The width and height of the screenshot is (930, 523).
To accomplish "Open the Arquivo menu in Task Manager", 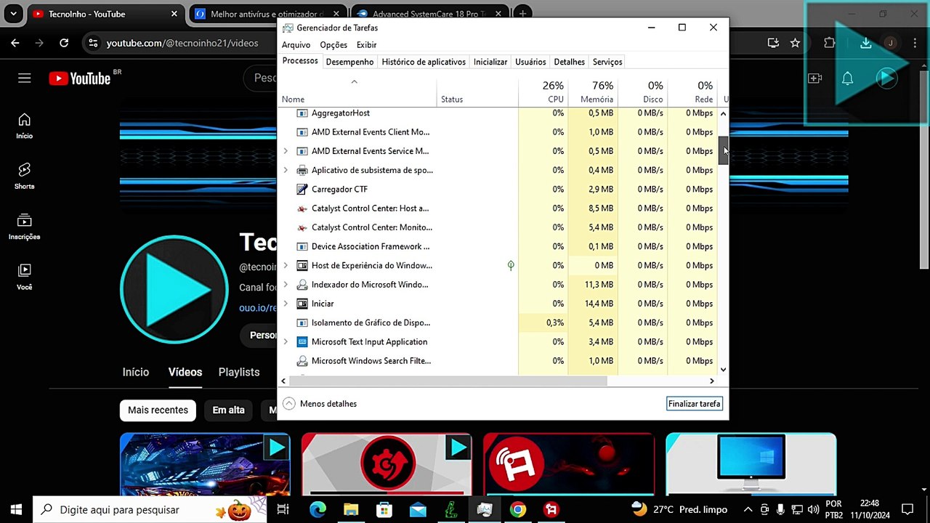I will point(296,45).
